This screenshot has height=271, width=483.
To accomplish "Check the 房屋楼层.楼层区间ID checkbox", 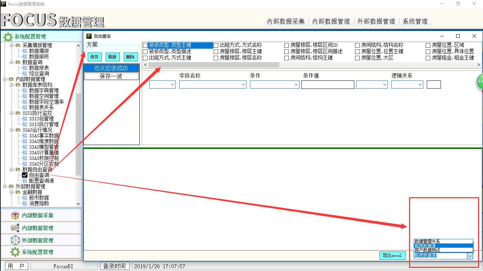I will (287, 45).
